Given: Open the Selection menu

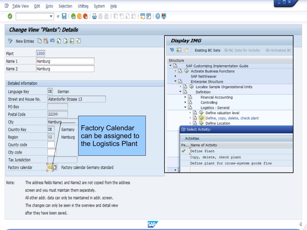Looking at the screenshot, I should click(x=65, y=6).
